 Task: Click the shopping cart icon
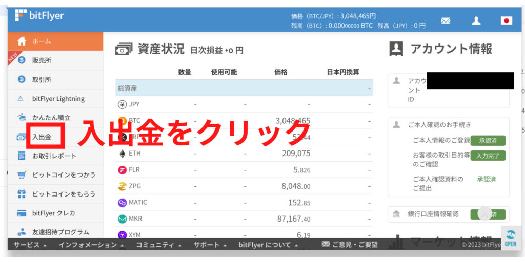pos(22,175)
